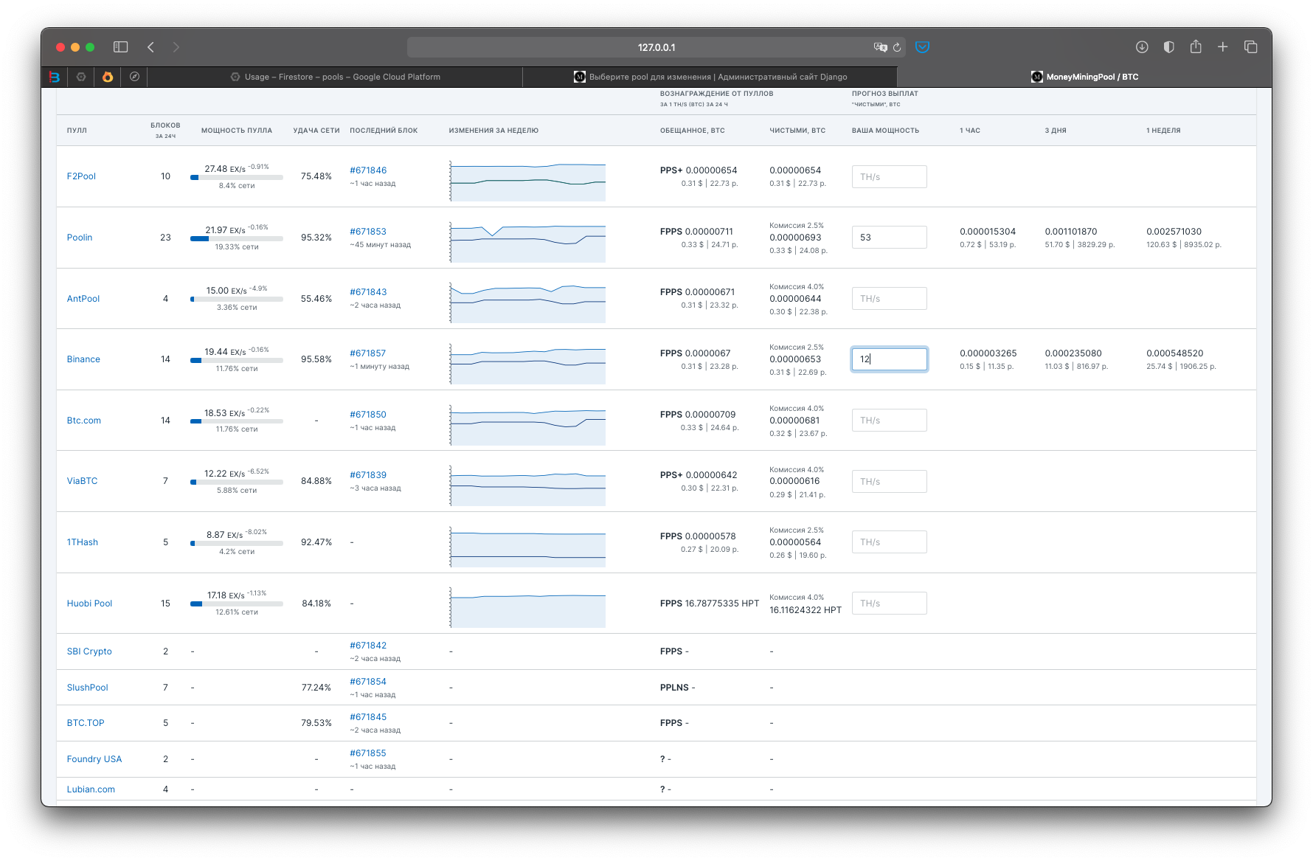Image resolution: width=1313 pixels, height=861 pixels.
Task: Open the Huobi Pool link
Action: [89, 604]
